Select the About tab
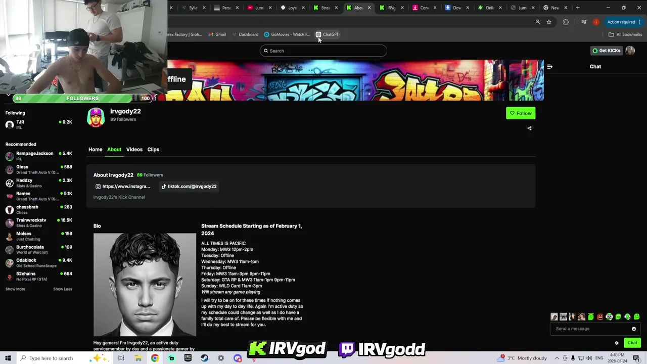Image resolution: width=647 pixels, height=364 pixels. 114,150
